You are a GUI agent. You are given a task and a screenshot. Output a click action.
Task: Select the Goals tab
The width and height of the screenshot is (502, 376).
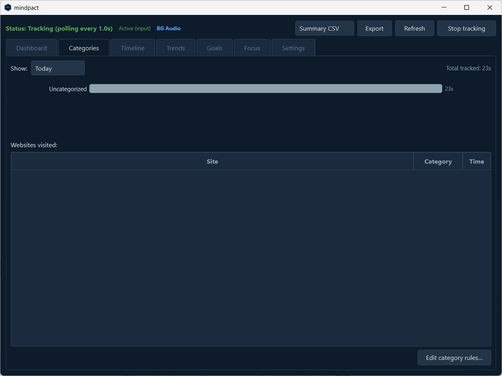214,48
